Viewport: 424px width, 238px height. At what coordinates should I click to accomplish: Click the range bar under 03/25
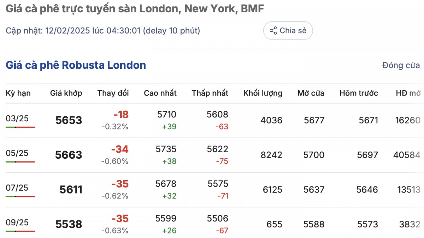(20, 127)
